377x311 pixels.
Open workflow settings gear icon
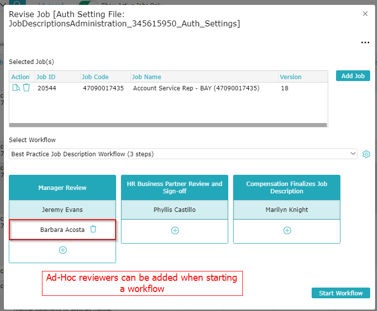[366, 154]
